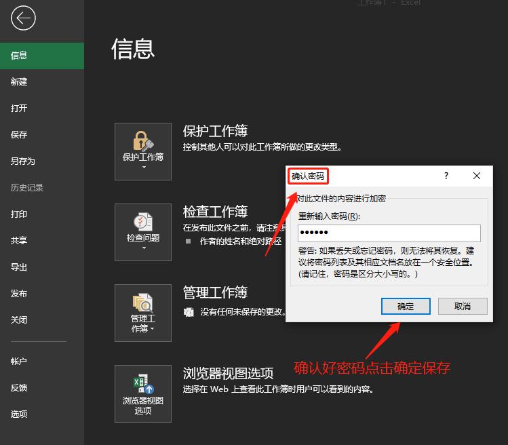
Task: Open 反馈 in the sidebar
Action: point(42,388)
